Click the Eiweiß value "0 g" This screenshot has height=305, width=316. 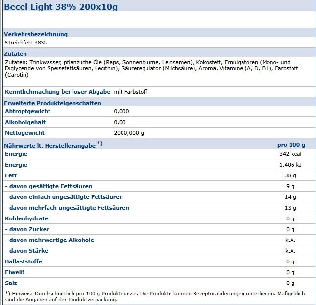click(x=290, y=272)
